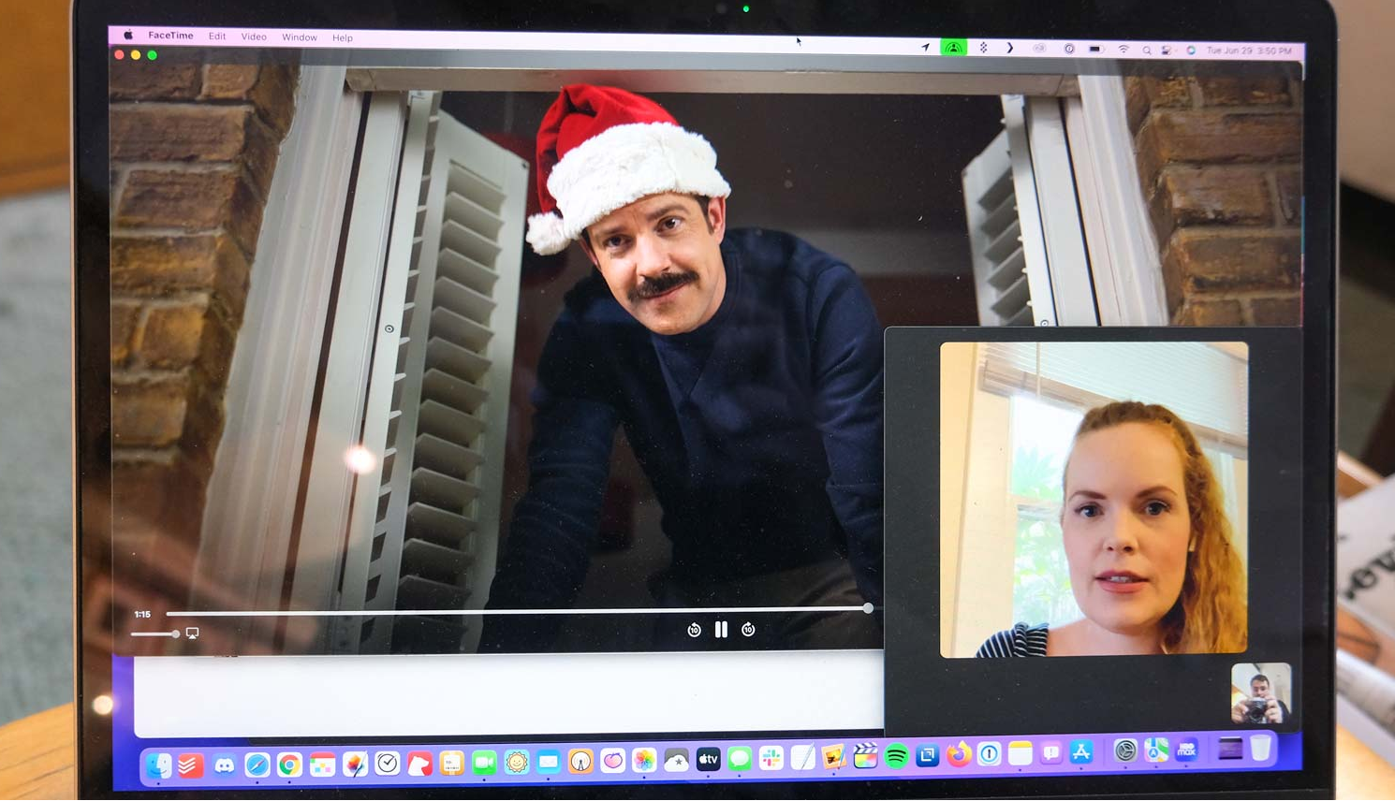The image size is (1395, 801).
Task: Open Reeder star-cloud app in Dock
Action: (x=676, y=761)
